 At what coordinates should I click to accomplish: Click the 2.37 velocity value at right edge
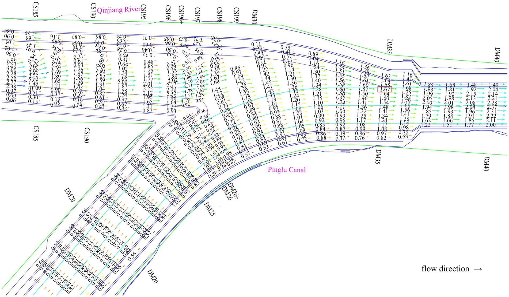point(492,107)
